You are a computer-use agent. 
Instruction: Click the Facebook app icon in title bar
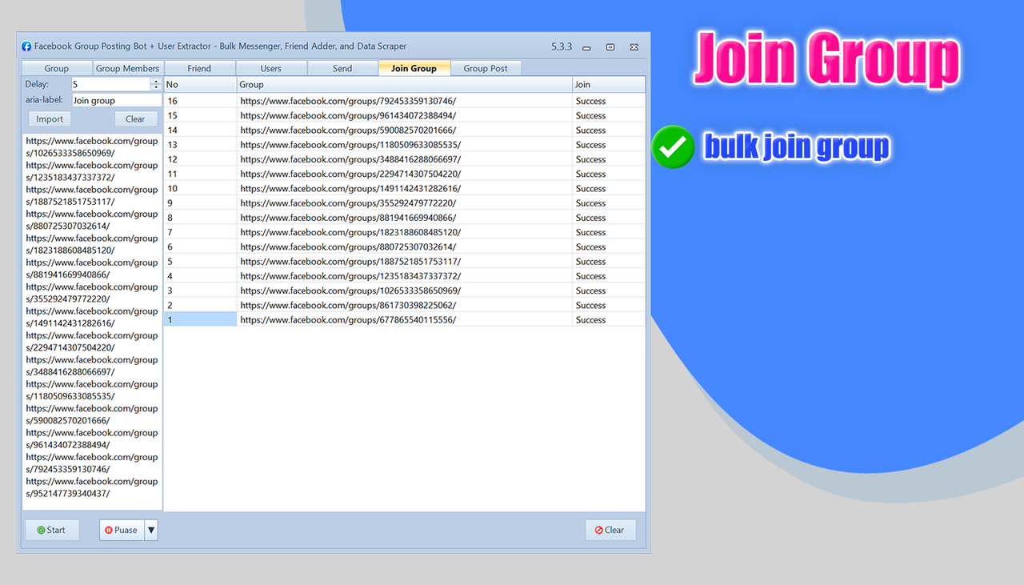[26, 46]
